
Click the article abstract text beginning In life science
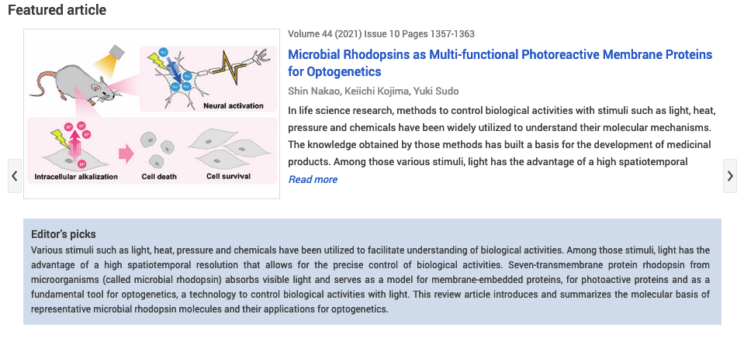coord(501,136)
